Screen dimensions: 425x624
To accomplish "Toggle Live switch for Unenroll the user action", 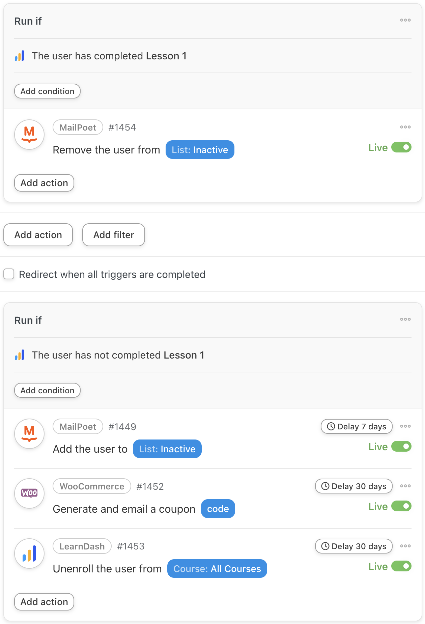I will (401, 566).
